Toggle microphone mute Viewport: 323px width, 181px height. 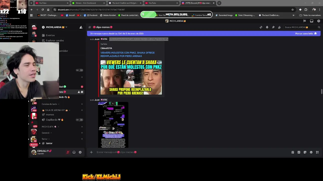(68, 152)
